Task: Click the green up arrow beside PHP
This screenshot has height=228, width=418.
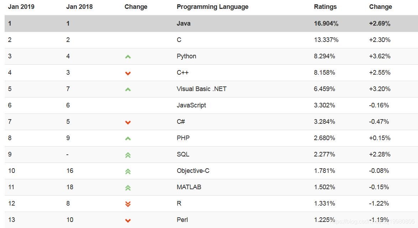Action: 128,138
